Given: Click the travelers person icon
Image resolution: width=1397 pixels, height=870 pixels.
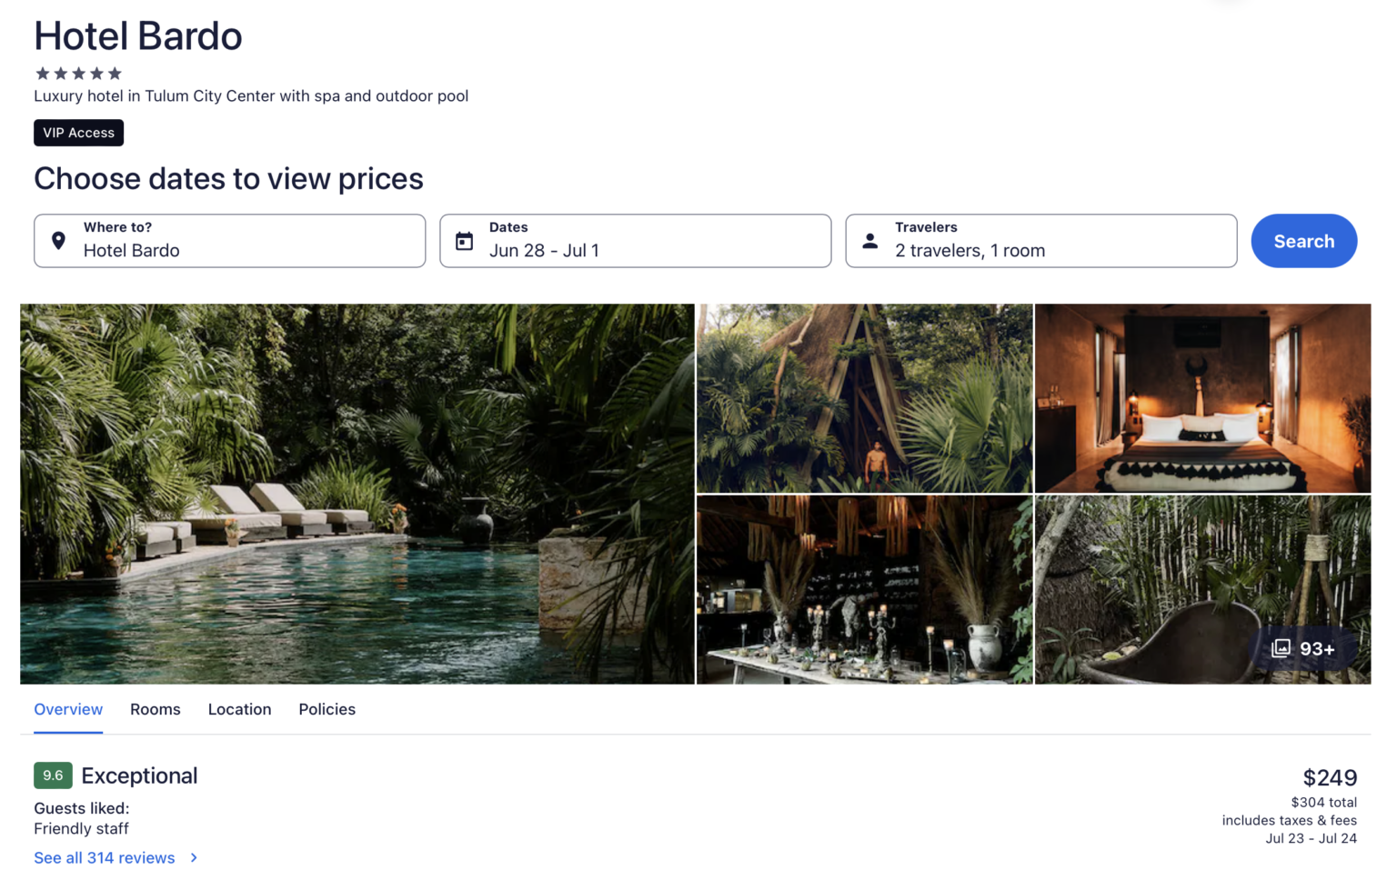Looking at the screenshot, I should [870, 241].
